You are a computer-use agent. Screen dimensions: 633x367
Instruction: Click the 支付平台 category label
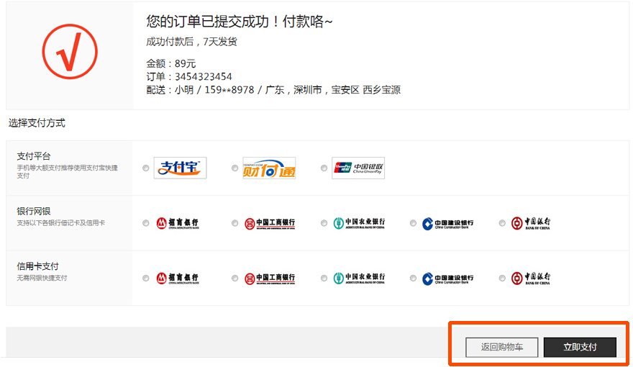(x=34, y=156)
